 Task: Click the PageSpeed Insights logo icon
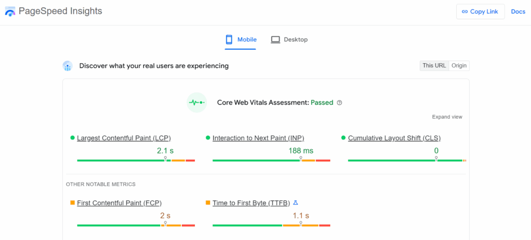point(10,11)
